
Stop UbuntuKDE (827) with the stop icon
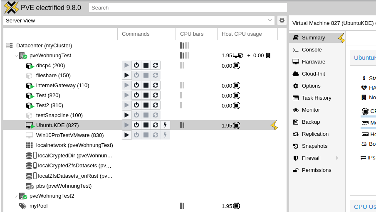146,125
